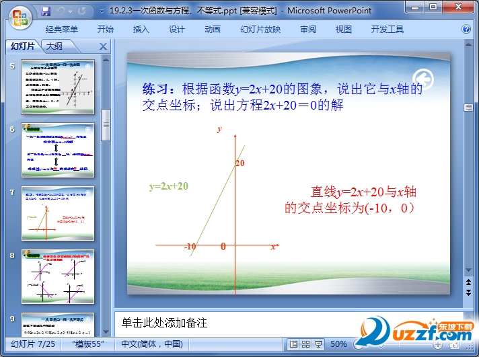Click the Redo icon in quick access toolbar

81,11
